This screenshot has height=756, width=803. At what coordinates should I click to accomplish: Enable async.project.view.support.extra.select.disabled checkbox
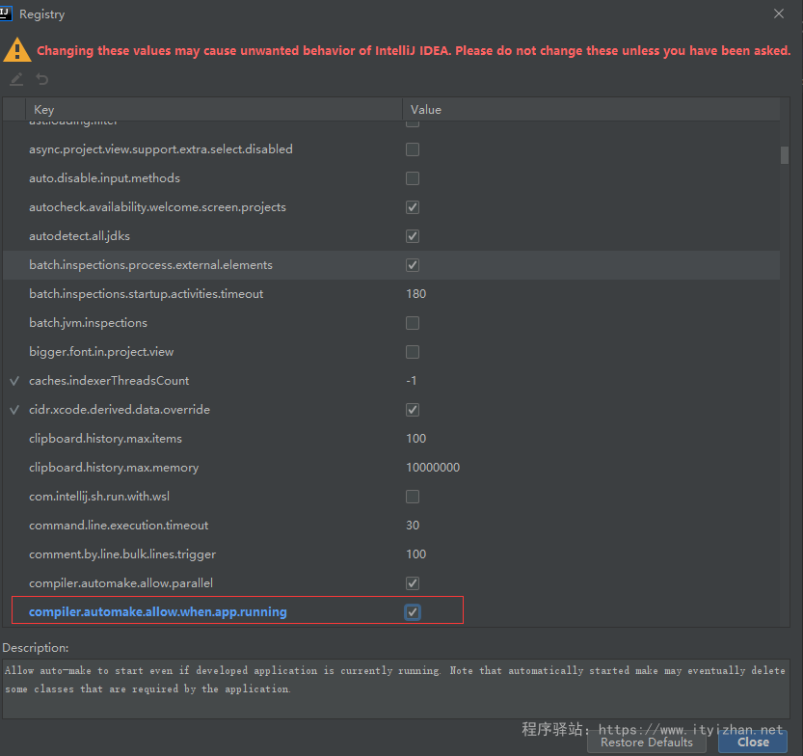(x=413, y=149)
